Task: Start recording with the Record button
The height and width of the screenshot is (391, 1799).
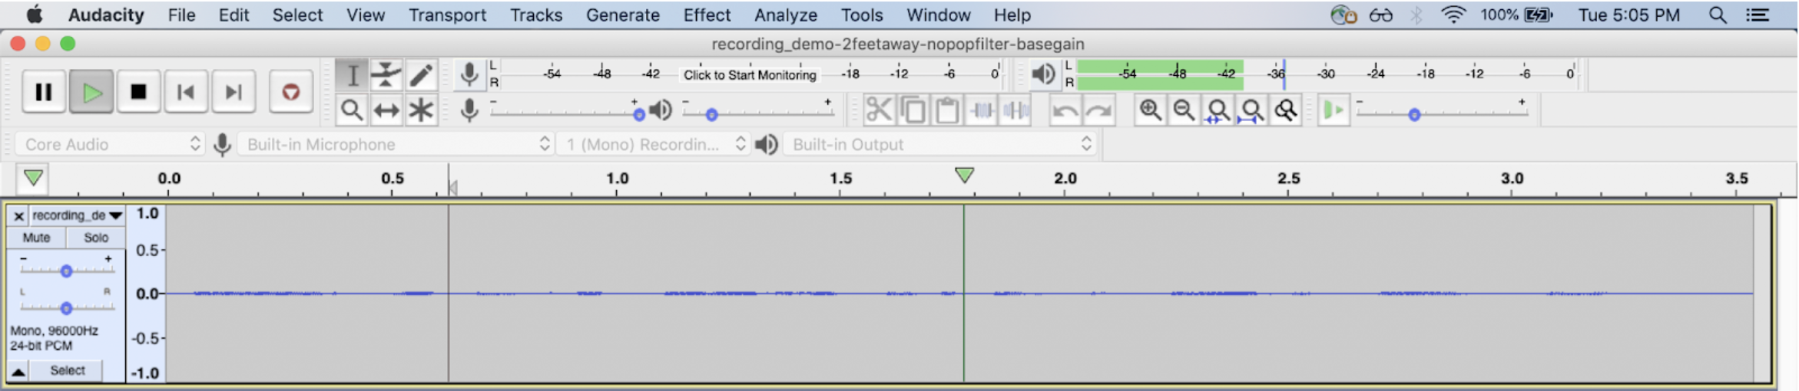Action: [x=291, y=92]
